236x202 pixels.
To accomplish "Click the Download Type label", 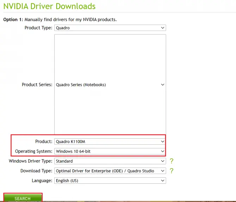I will (x=36, y=171).
